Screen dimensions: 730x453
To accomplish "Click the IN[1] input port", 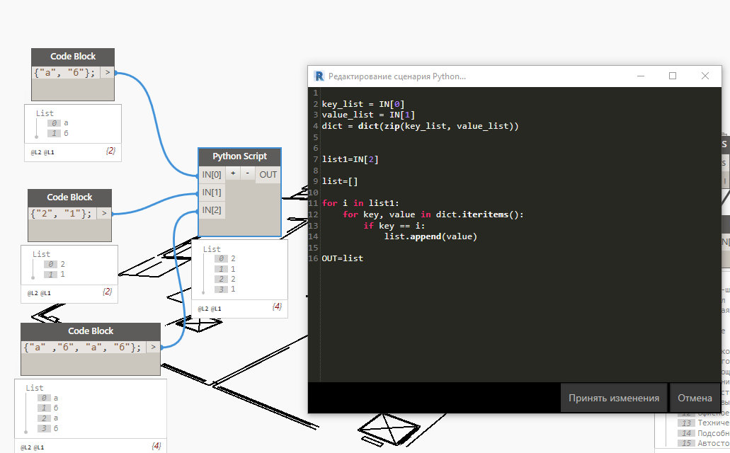I will (211, 192).
